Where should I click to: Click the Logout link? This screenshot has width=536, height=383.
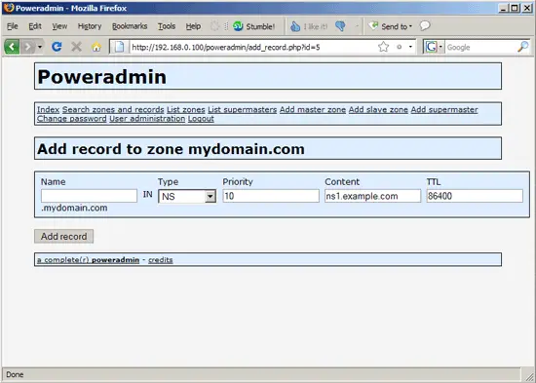coord(201,119)
